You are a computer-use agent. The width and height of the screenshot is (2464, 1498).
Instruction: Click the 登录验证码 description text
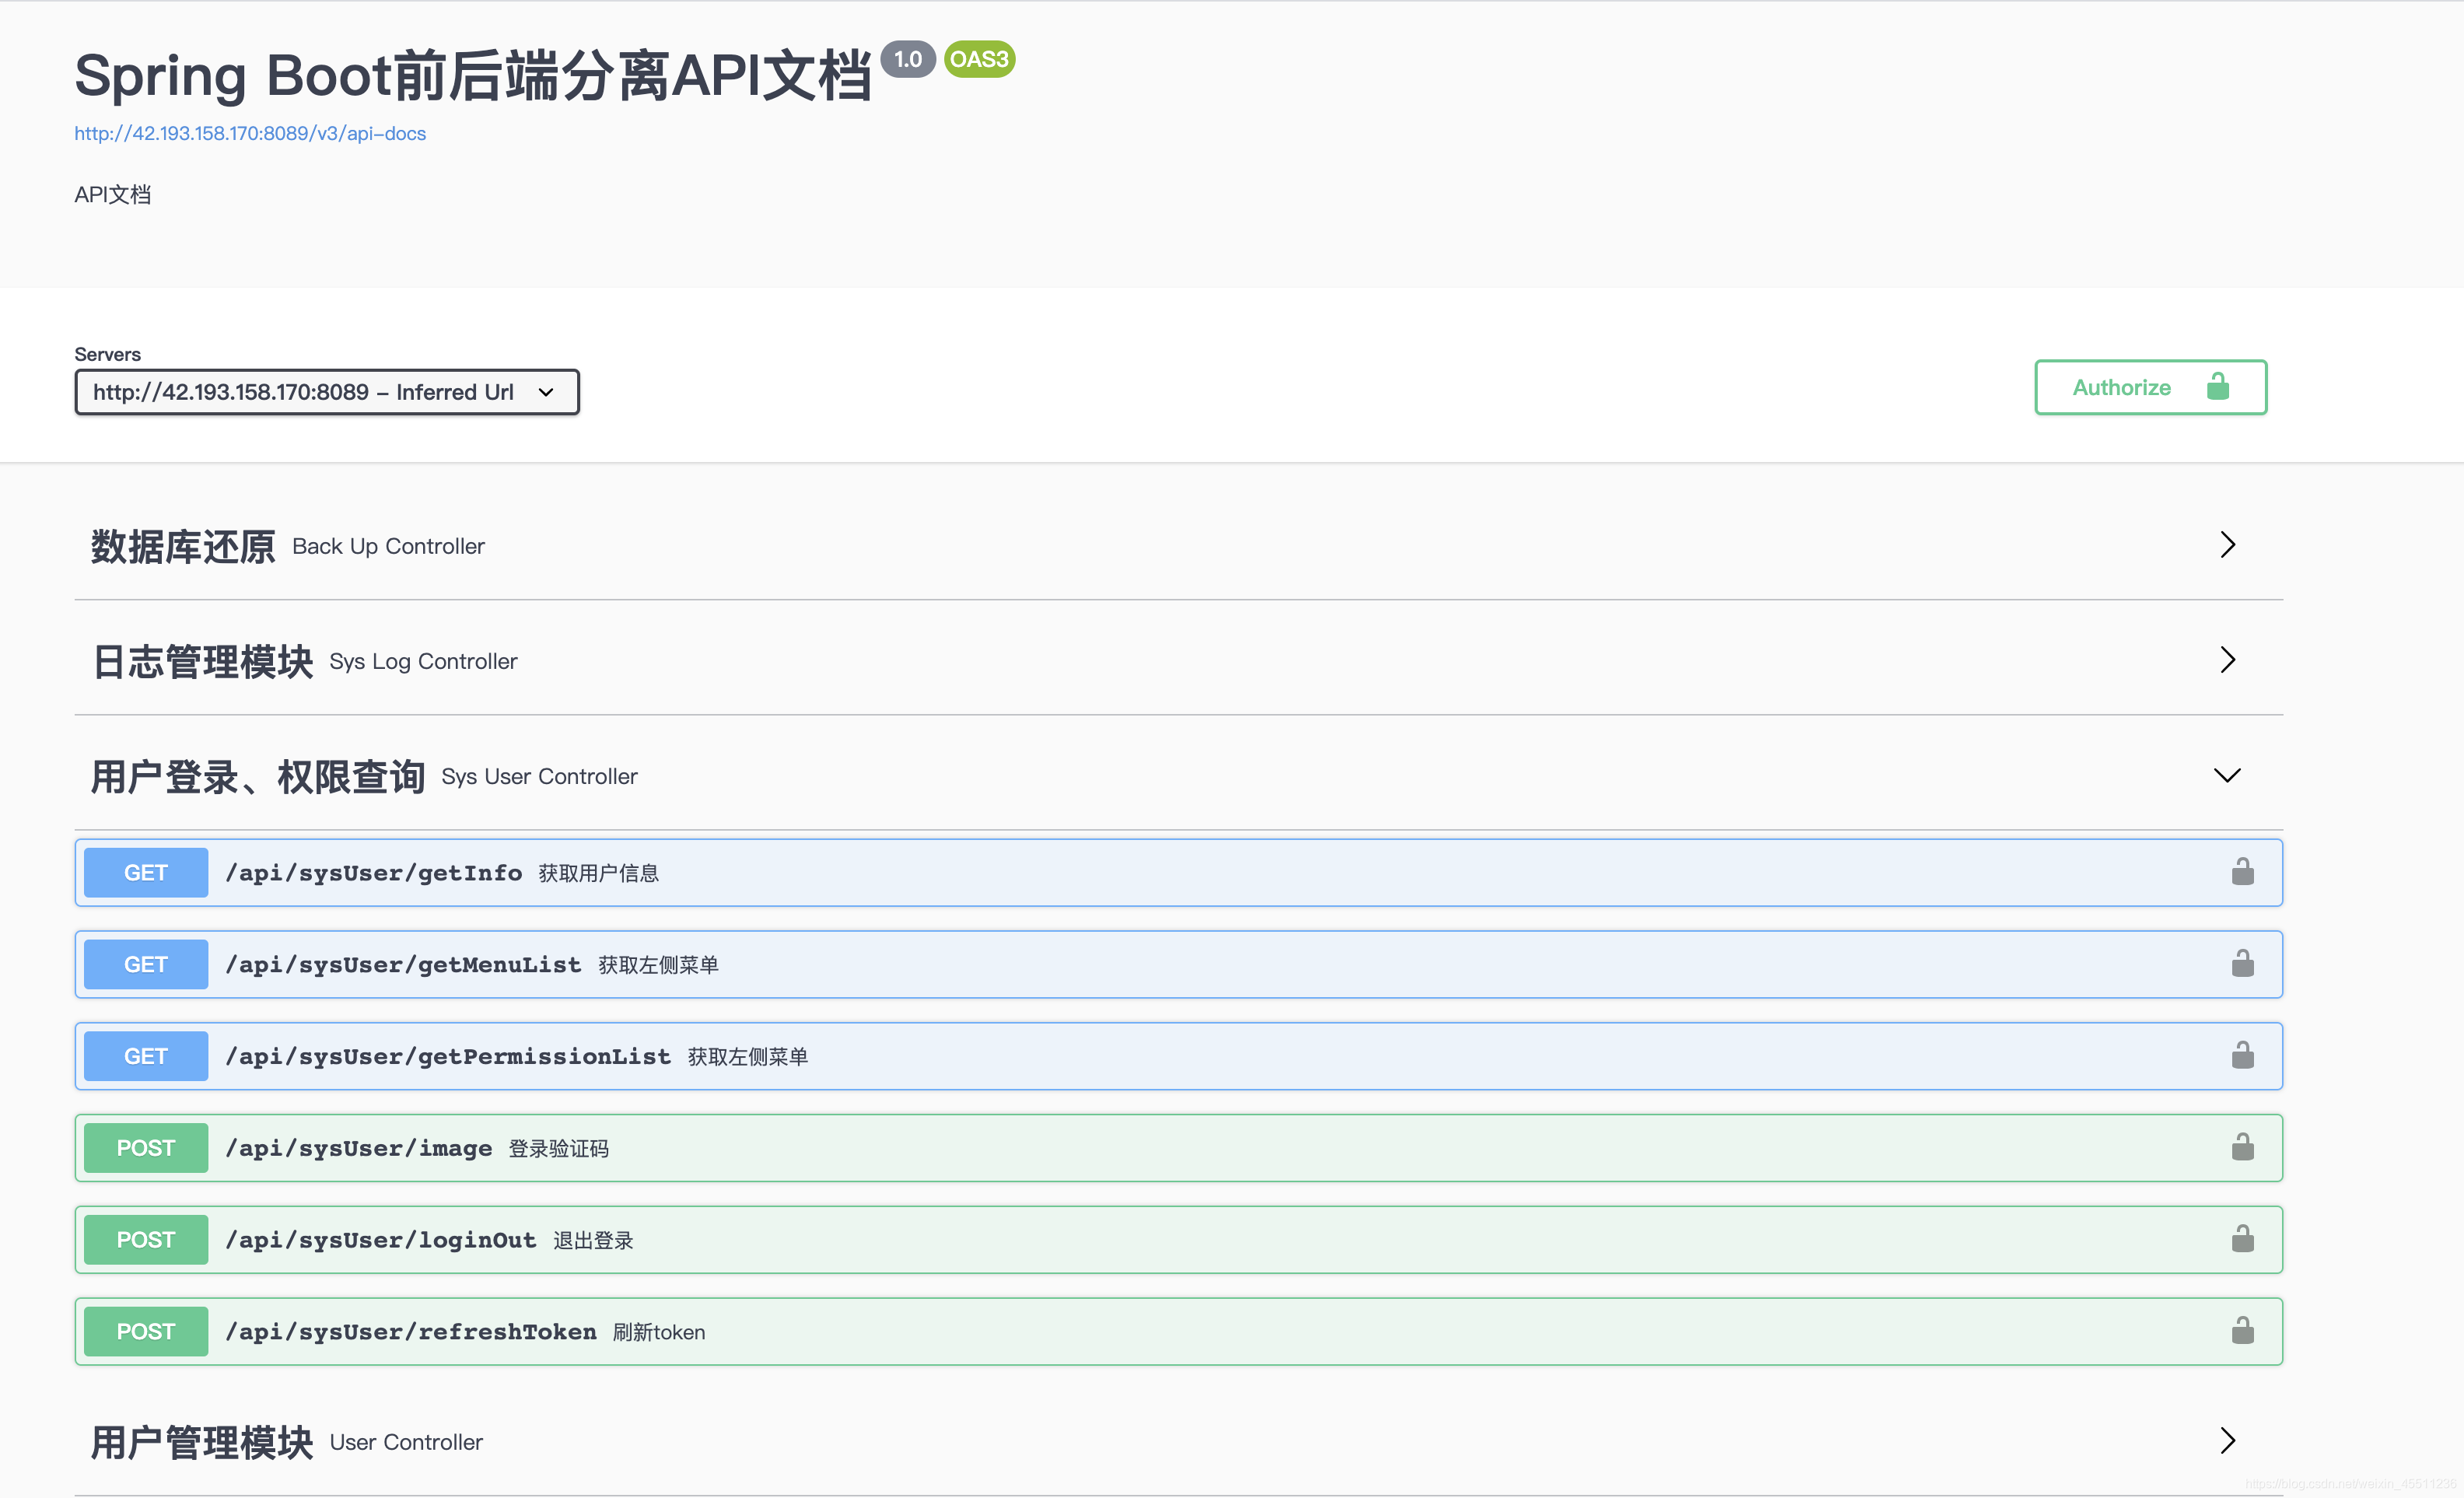pos(559,1148)
